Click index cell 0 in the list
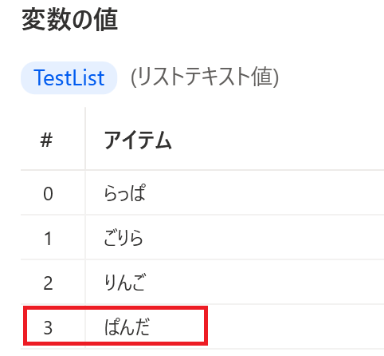 (x=48, y=193)
